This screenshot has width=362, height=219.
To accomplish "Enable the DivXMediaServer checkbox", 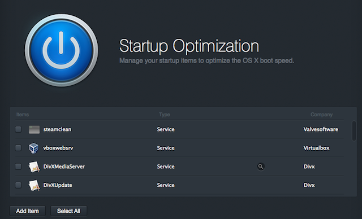I will pyautogui.click(x=18, y=167).
